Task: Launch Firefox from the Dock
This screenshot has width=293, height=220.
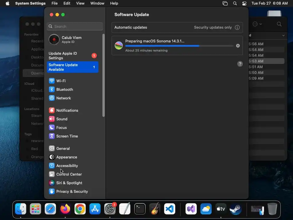Action: [x=65, y=209]
